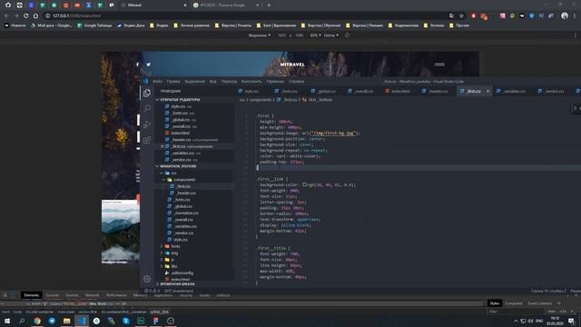
Task: Open Extensions view in VS Code activity bar
Action: [147, 140]
